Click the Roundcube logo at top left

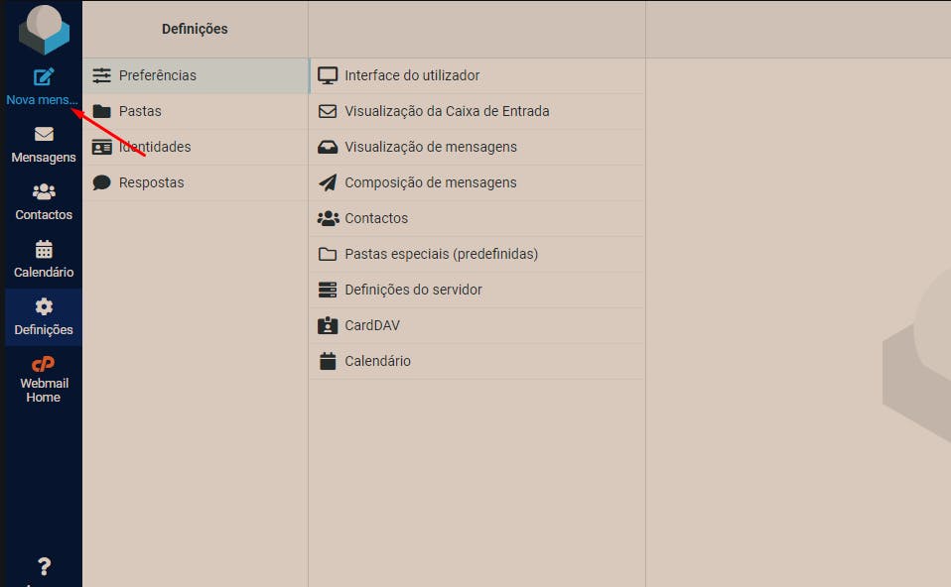click(44, 30)
